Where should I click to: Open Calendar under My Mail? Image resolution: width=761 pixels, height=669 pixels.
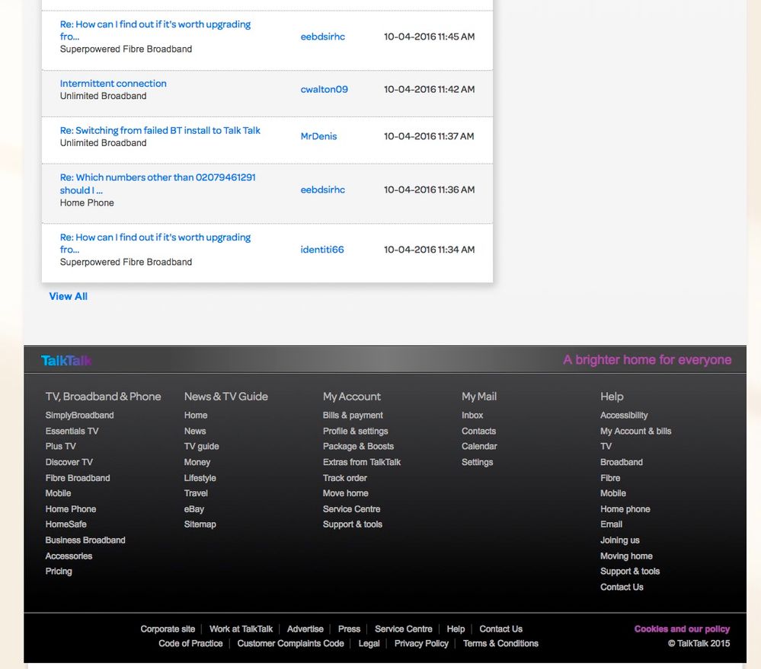479,447
